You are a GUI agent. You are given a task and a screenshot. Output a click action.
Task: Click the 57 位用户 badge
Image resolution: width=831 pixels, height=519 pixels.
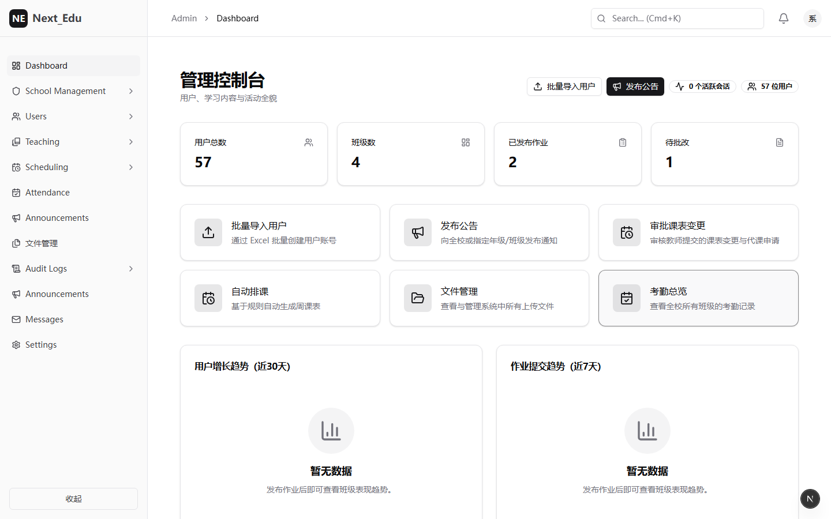[x=770, y=86]
